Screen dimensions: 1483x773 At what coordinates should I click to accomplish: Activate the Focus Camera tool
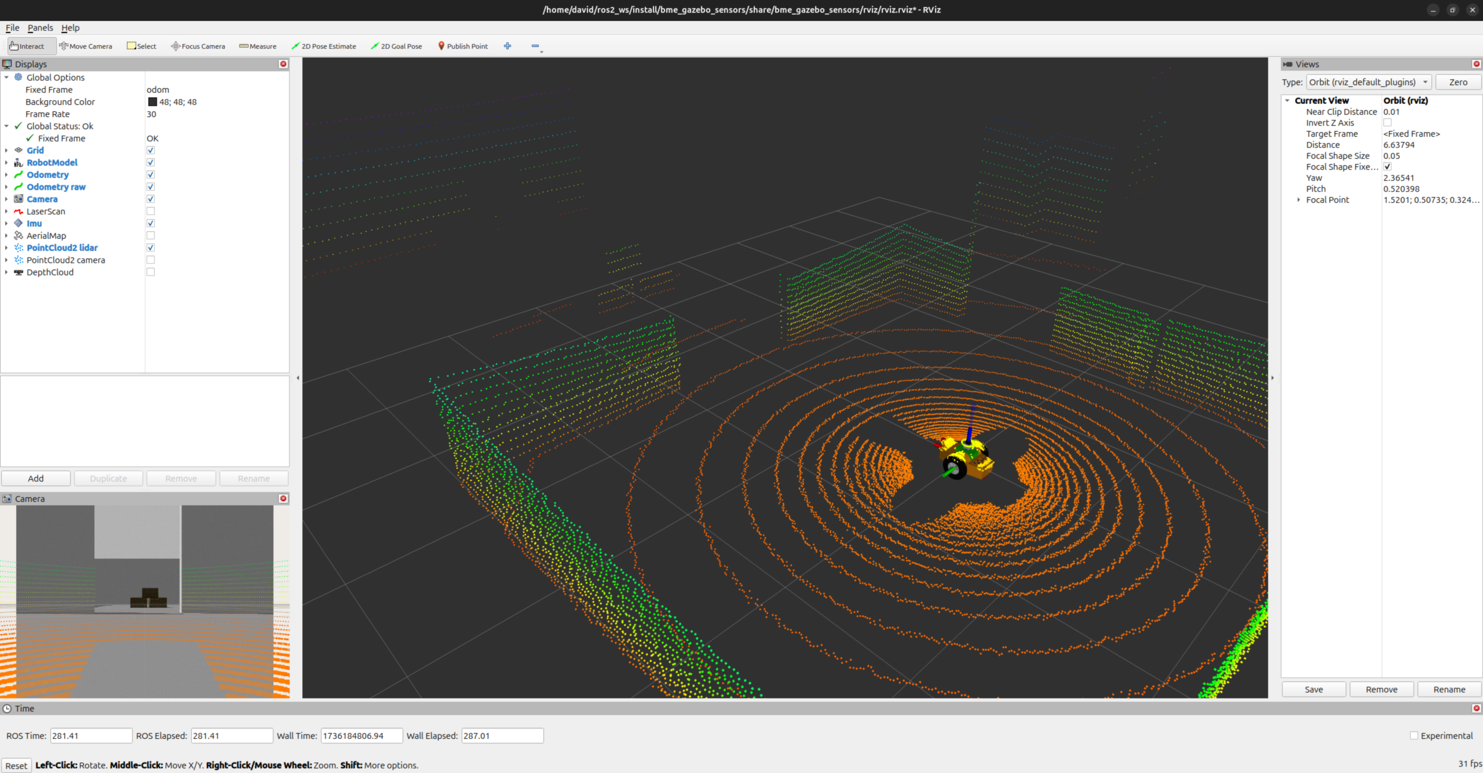pyautogui.click(x=198, y=46)
